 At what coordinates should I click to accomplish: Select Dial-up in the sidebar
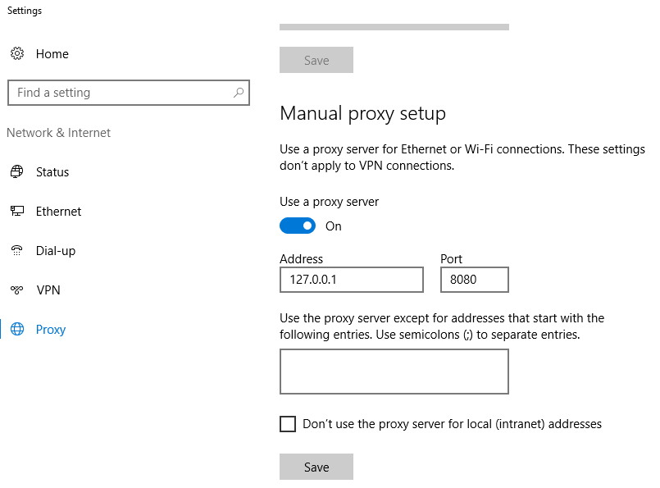pos(56,250)
